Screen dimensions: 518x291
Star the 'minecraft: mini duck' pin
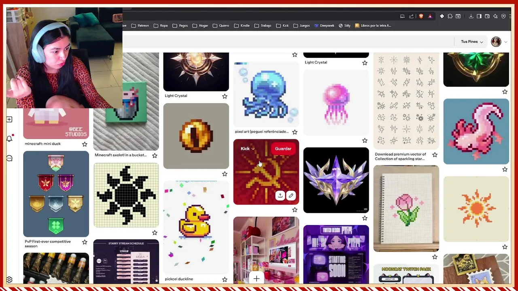click(85, 144)
